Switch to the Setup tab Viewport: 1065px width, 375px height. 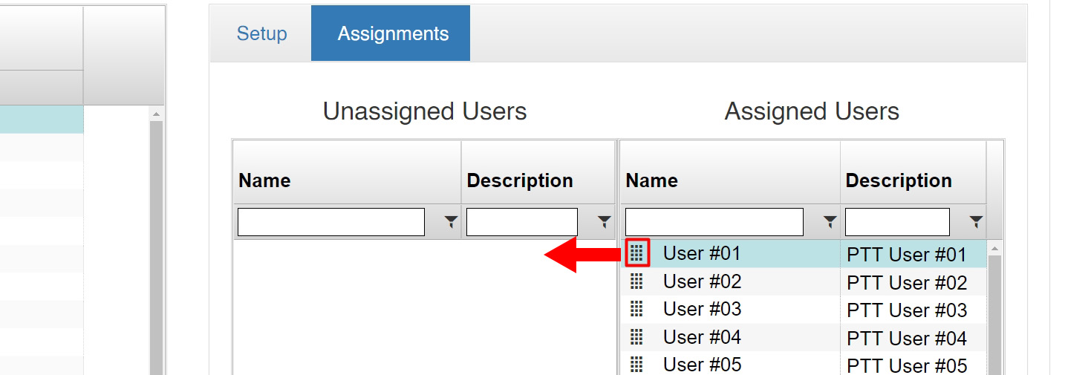261,33
